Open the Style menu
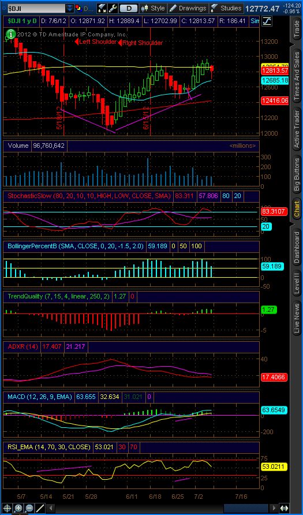The height and width of the screenshot is (515, 303). [154, 8]
